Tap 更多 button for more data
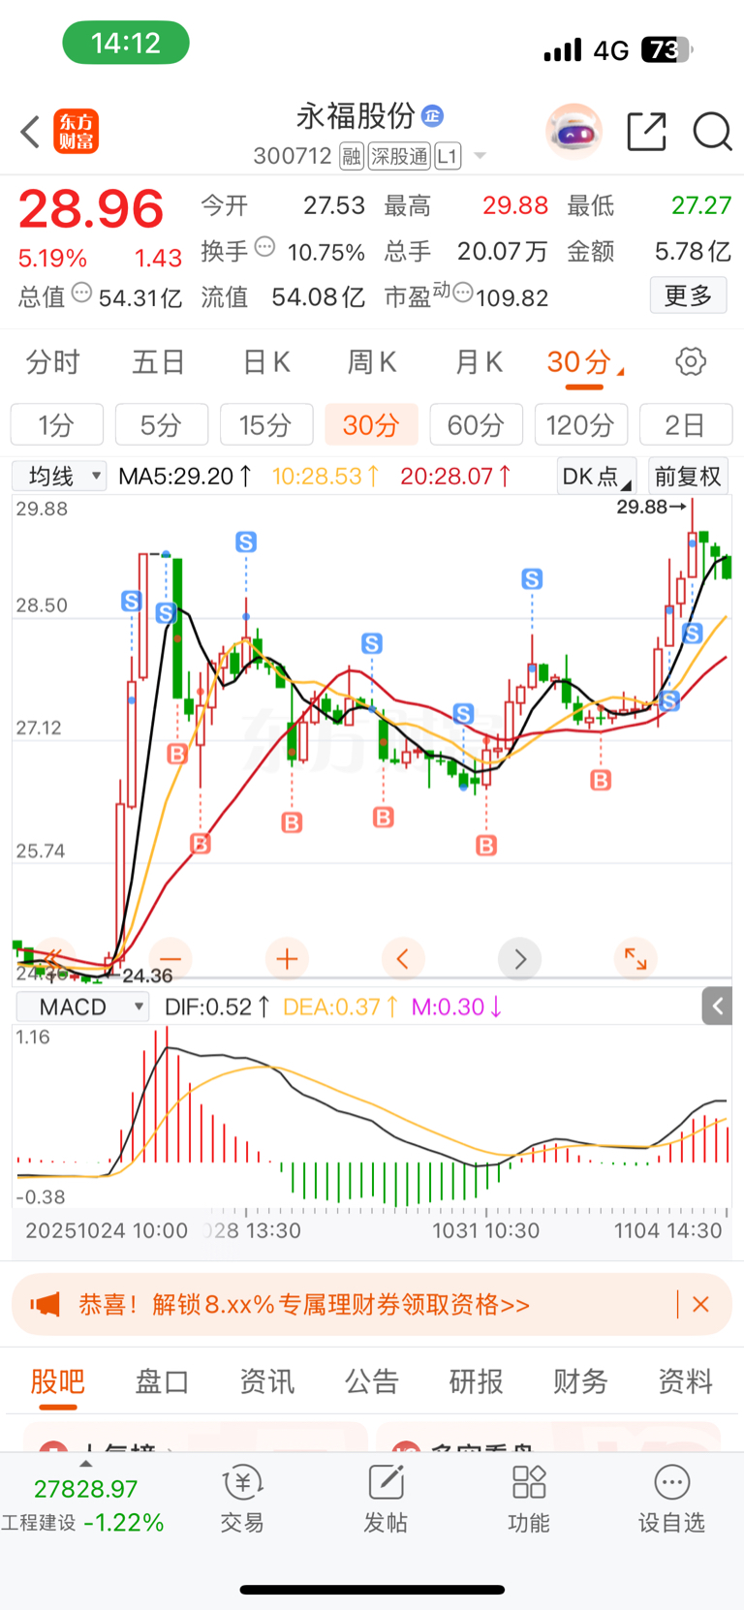The width and height of the screenshot is (744, 1611). [x=688, y=294]
